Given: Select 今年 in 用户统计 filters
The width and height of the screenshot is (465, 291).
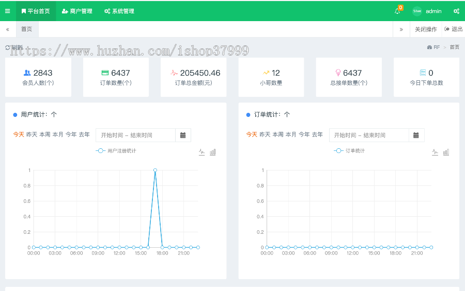Looking at the screenshot, I should tap(71, 134).
